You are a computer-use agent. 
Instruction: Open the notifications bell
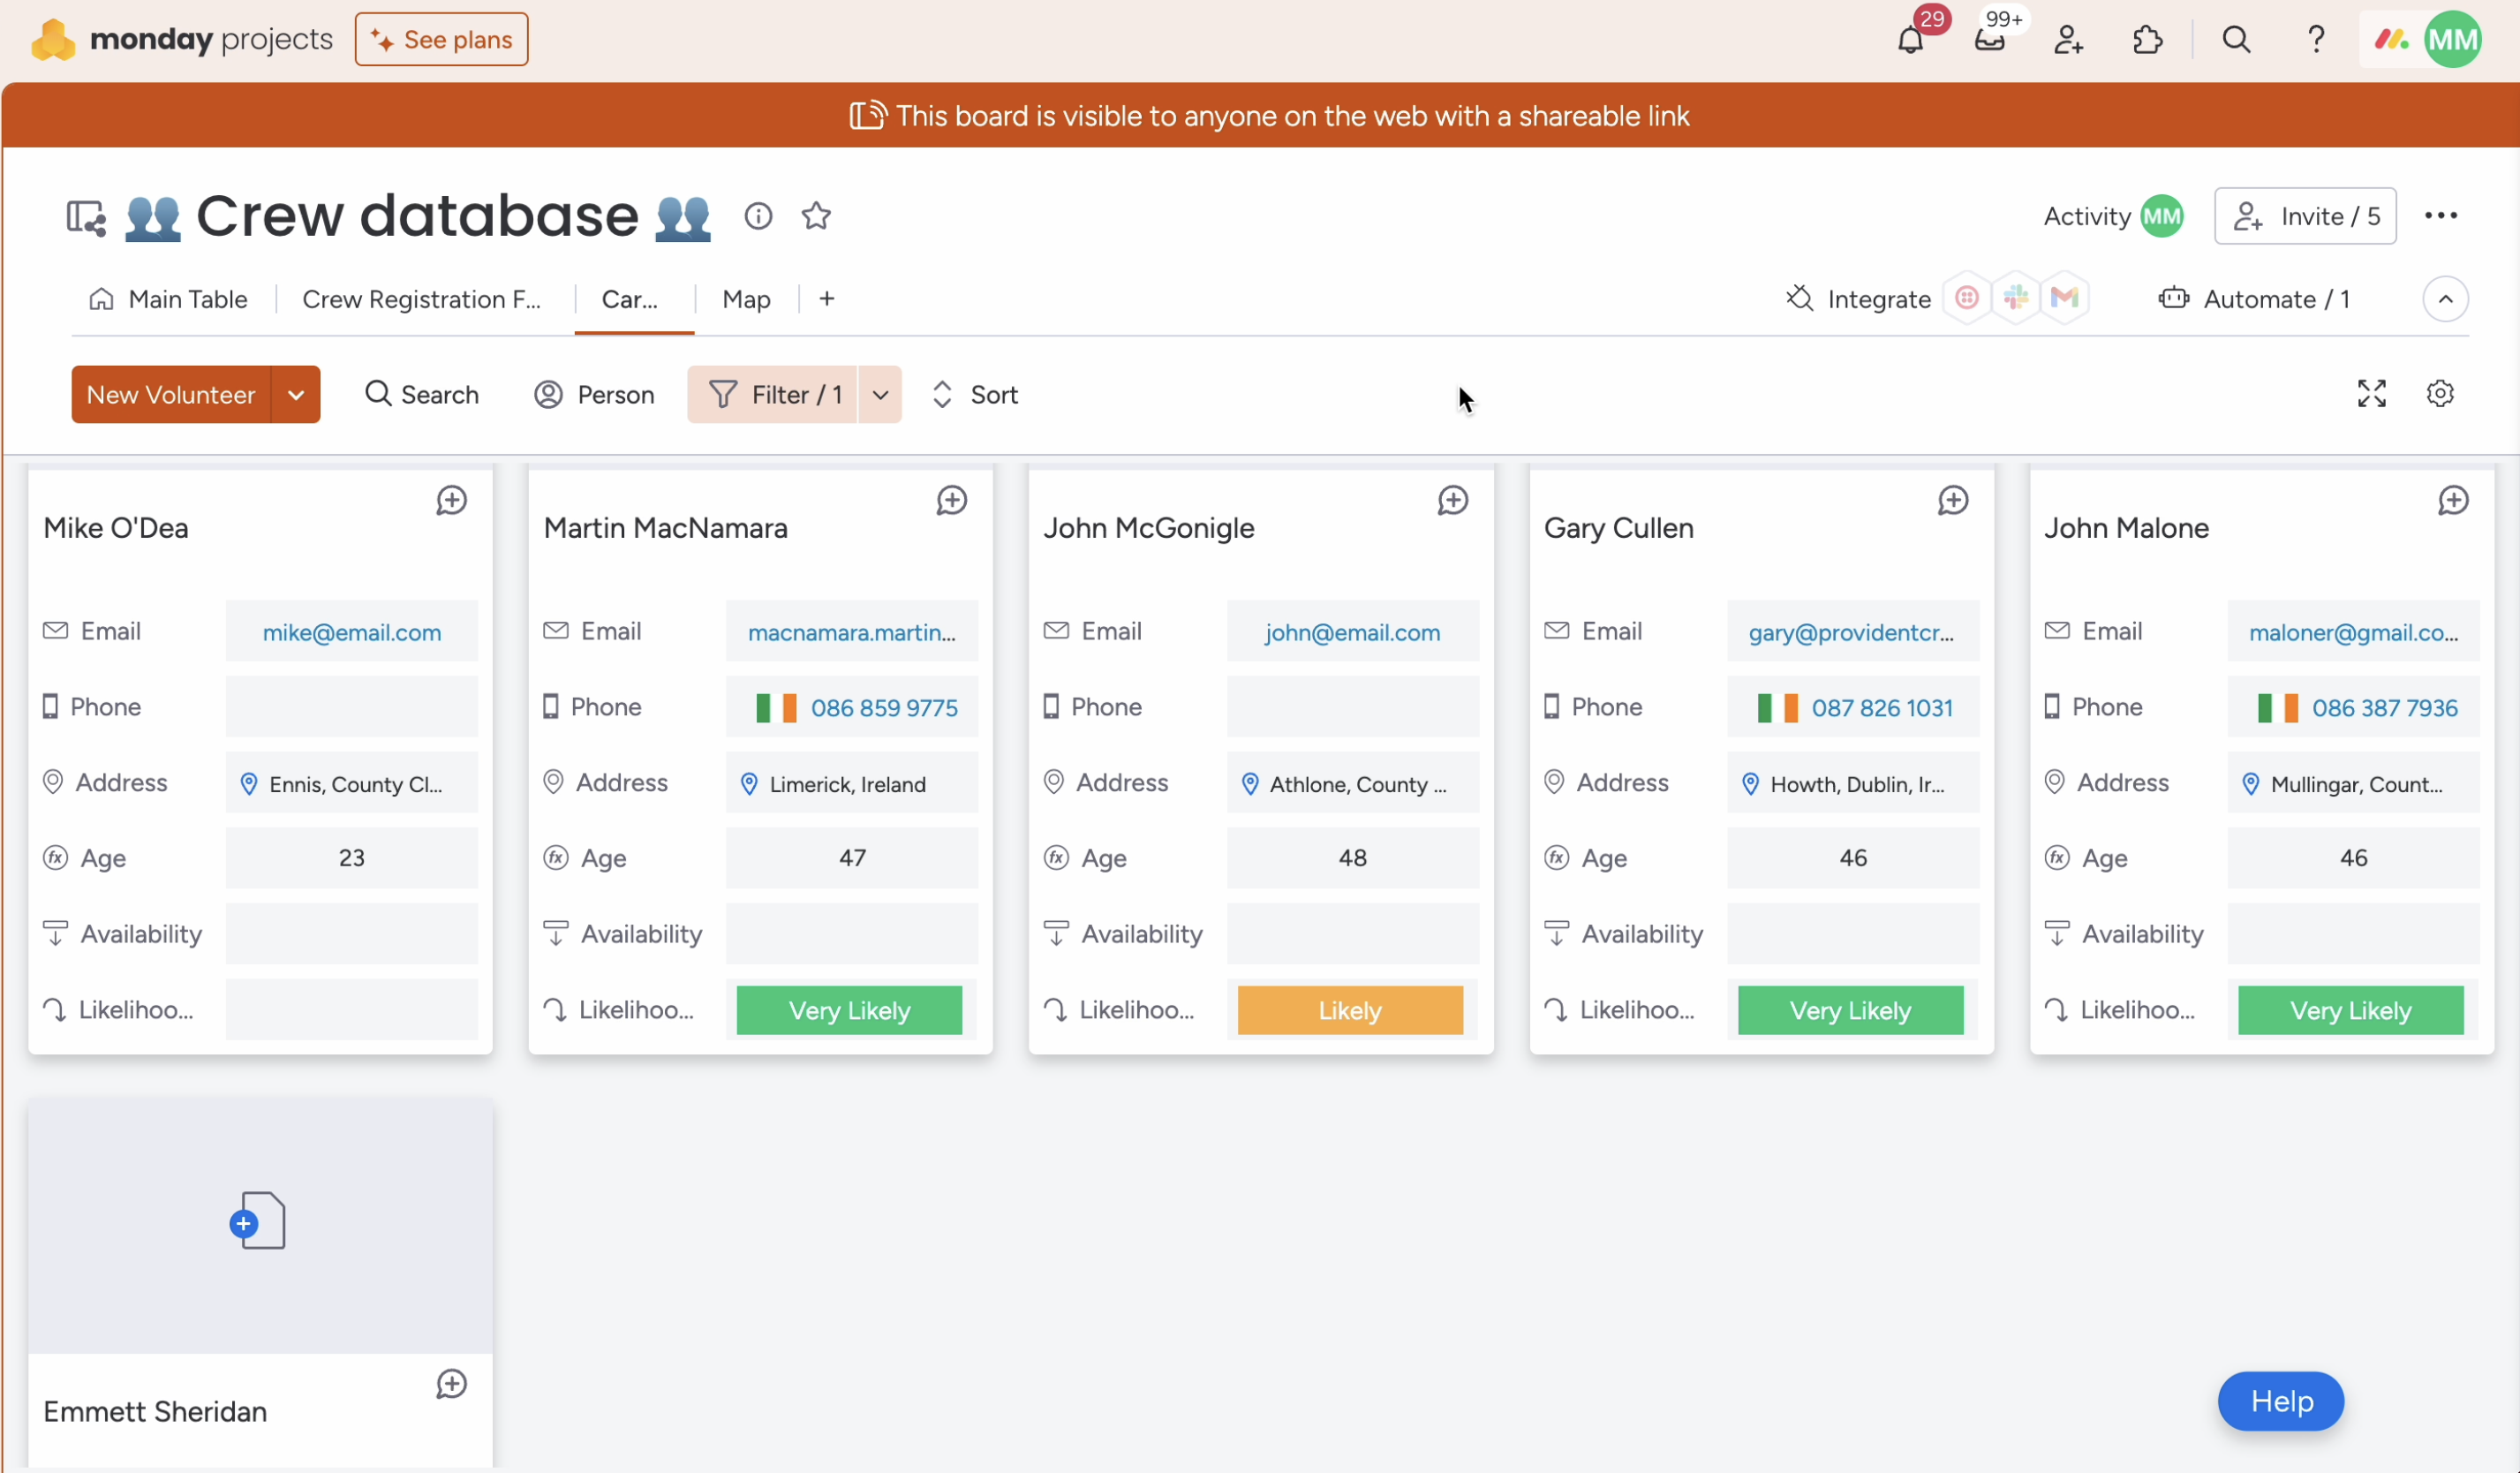[x=1910, y=41]
